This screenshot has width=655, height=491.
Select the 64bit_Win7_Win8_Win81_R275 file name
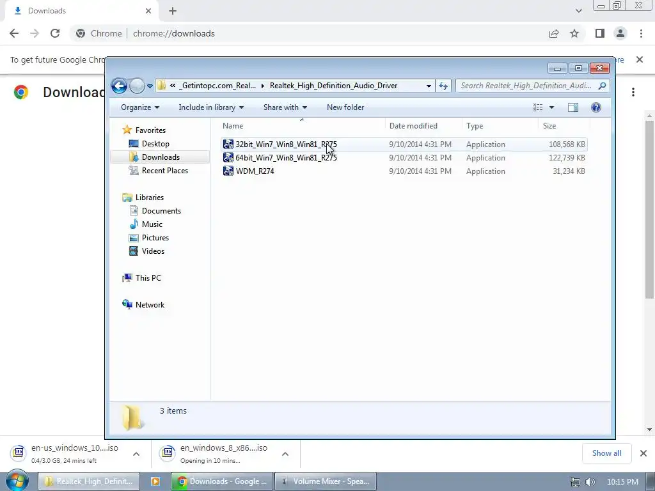coord(286,157)
